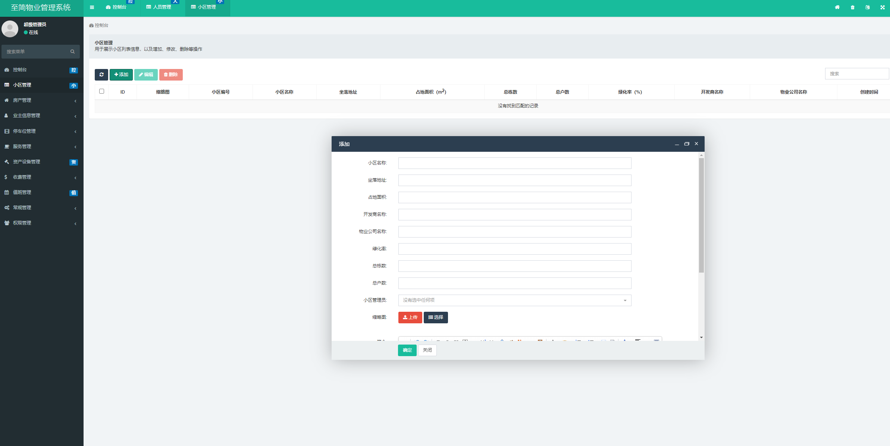The width and height of the screenshot is (890, 446).
Task: Open 值班管理 in sidebar
Action: (42, 192)
